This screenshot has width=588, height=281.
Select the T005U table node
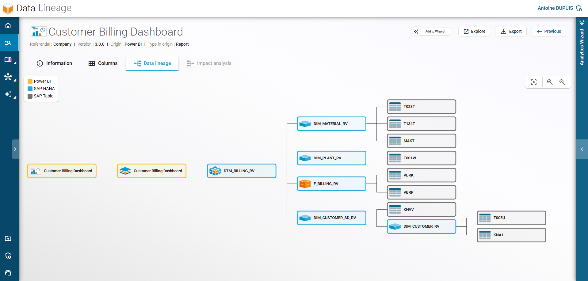[511, 218]
